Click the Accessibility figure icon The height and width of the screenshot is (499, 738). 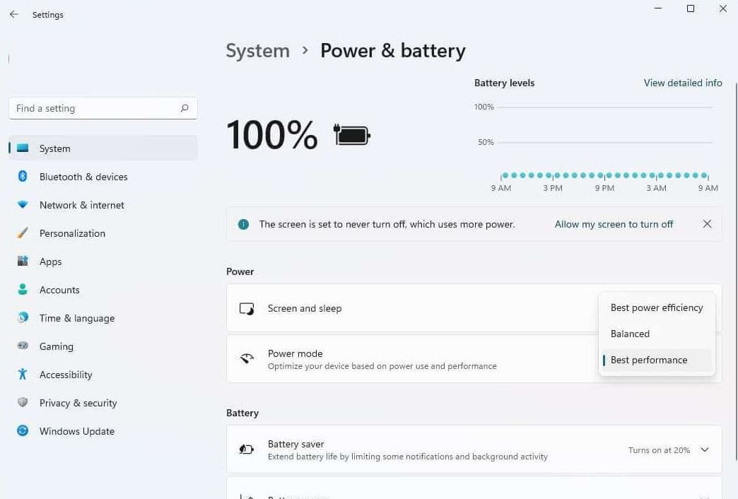point(23,375)
